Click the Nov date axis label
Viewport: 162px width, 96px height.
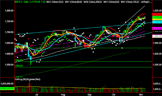(141, 94)
